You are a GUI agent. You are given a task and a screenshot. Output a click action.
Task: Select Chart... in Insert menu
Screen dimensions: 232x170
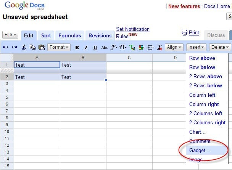coord(207,132)
